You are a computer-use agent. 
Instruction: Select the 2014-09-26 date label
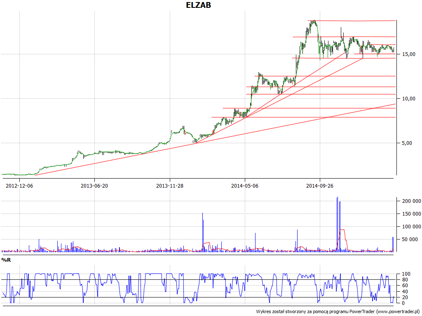(320, 186)
